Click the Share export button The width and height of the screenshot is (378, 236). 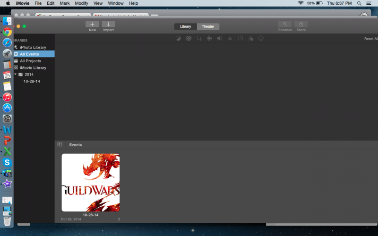pyautogui.click(x=301, y=25)
